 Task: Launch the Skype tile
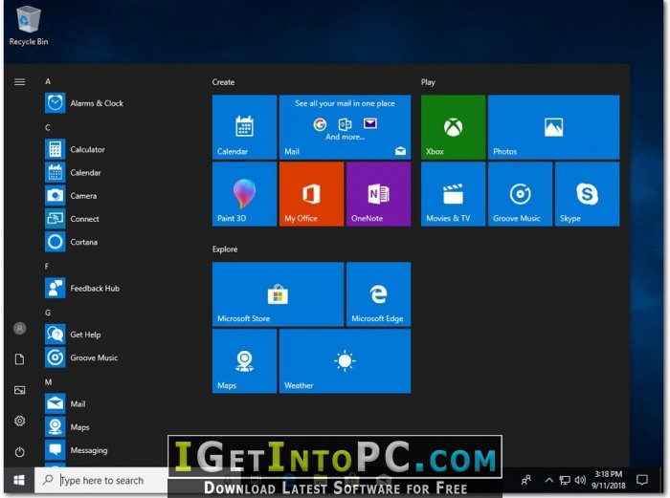587,194
